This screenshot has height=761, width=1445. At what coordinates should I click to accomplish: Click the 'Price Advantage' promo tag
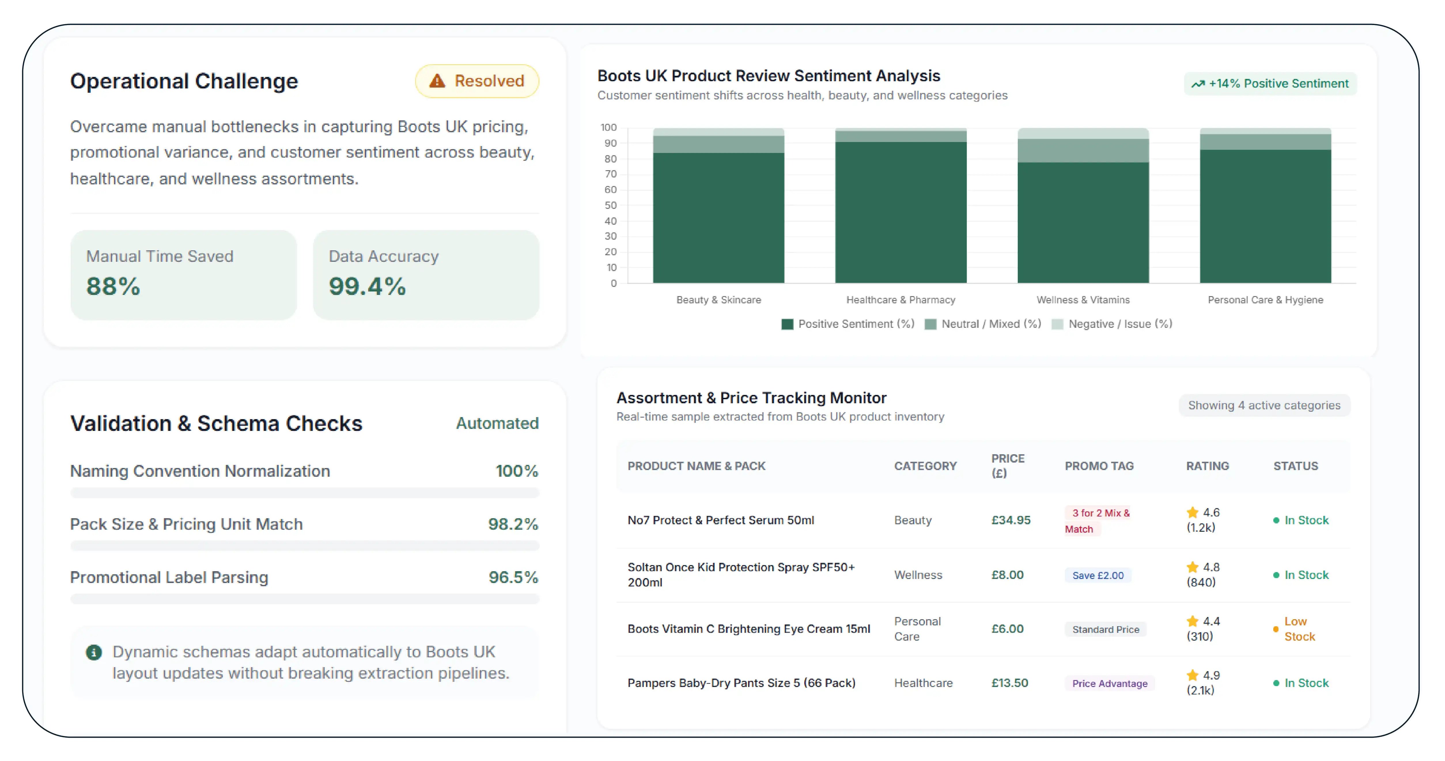coord(1110,684)
